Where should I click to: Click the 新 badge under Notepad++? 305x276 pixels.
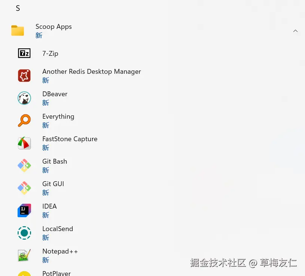(46, 260)
